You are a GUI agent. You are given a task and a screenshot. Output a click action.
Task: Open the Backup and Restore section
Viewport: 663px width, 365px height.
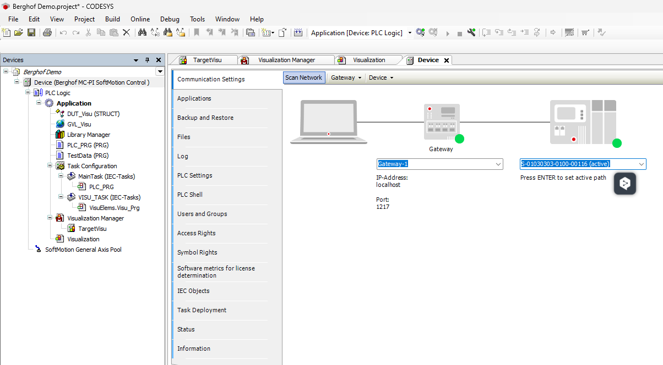[x=220, y=118]
